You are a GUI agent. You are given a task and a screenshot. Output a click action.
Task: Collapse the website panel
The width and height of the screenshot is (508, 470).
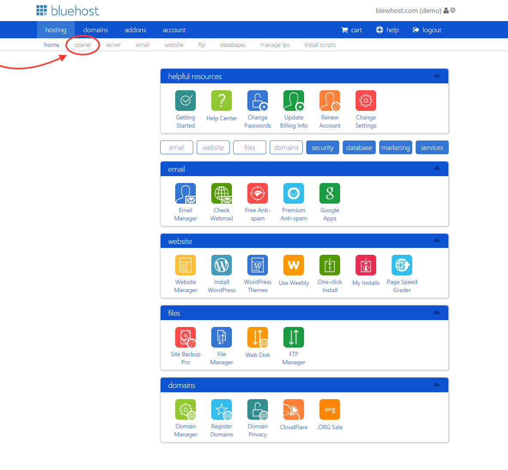click(437, 241)
